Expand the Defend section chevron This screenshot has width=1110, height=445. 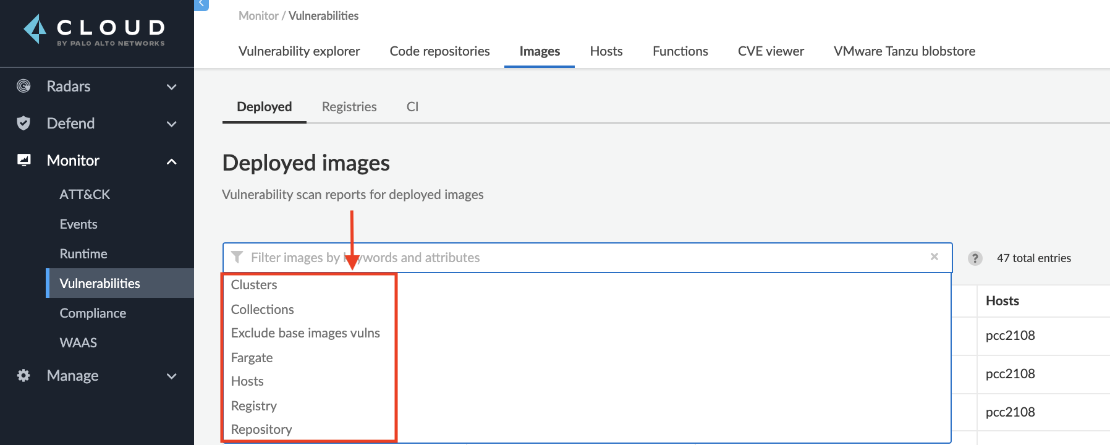tap(172, 124)
